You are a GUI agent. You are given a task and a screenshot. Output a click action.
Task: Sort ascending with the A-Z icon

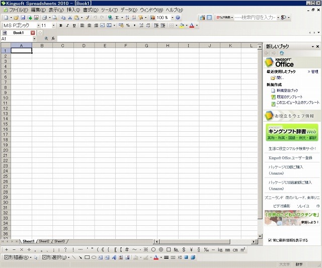pos(127,18)
